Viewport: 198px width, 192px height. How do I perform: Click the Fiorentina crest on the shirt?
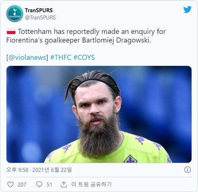click(130, 159)
